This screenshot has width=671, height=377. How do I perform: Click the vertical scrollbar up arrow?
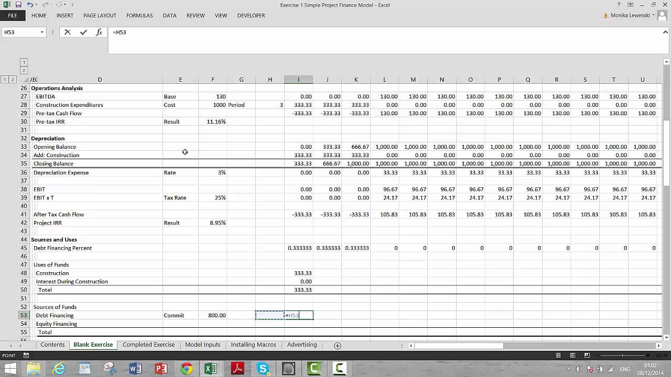[x=666, y=63]
